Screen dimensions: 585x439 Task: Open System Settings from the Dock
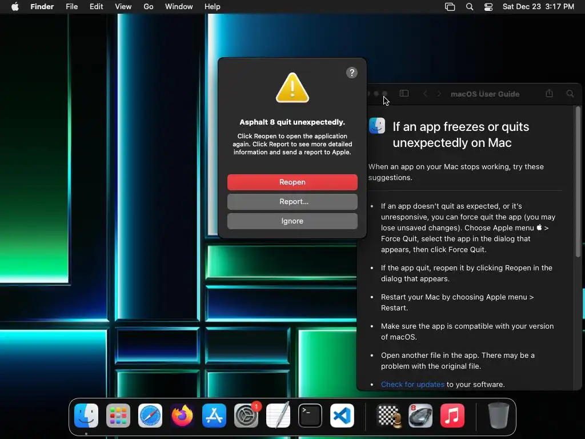coord(246,416)
